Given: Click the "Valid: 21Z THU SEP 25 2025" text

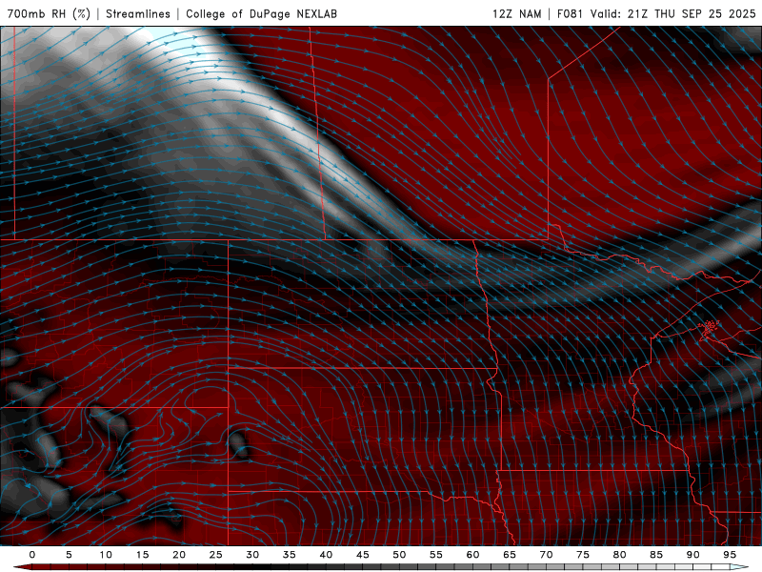Looking at the screenshot, I should pyautogui.click(x=673, y=13).
